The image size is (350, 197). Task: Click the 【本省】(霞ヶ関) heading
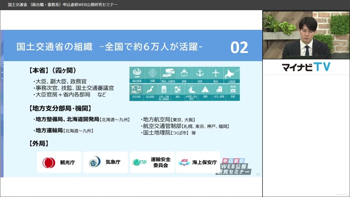(52, 71)
